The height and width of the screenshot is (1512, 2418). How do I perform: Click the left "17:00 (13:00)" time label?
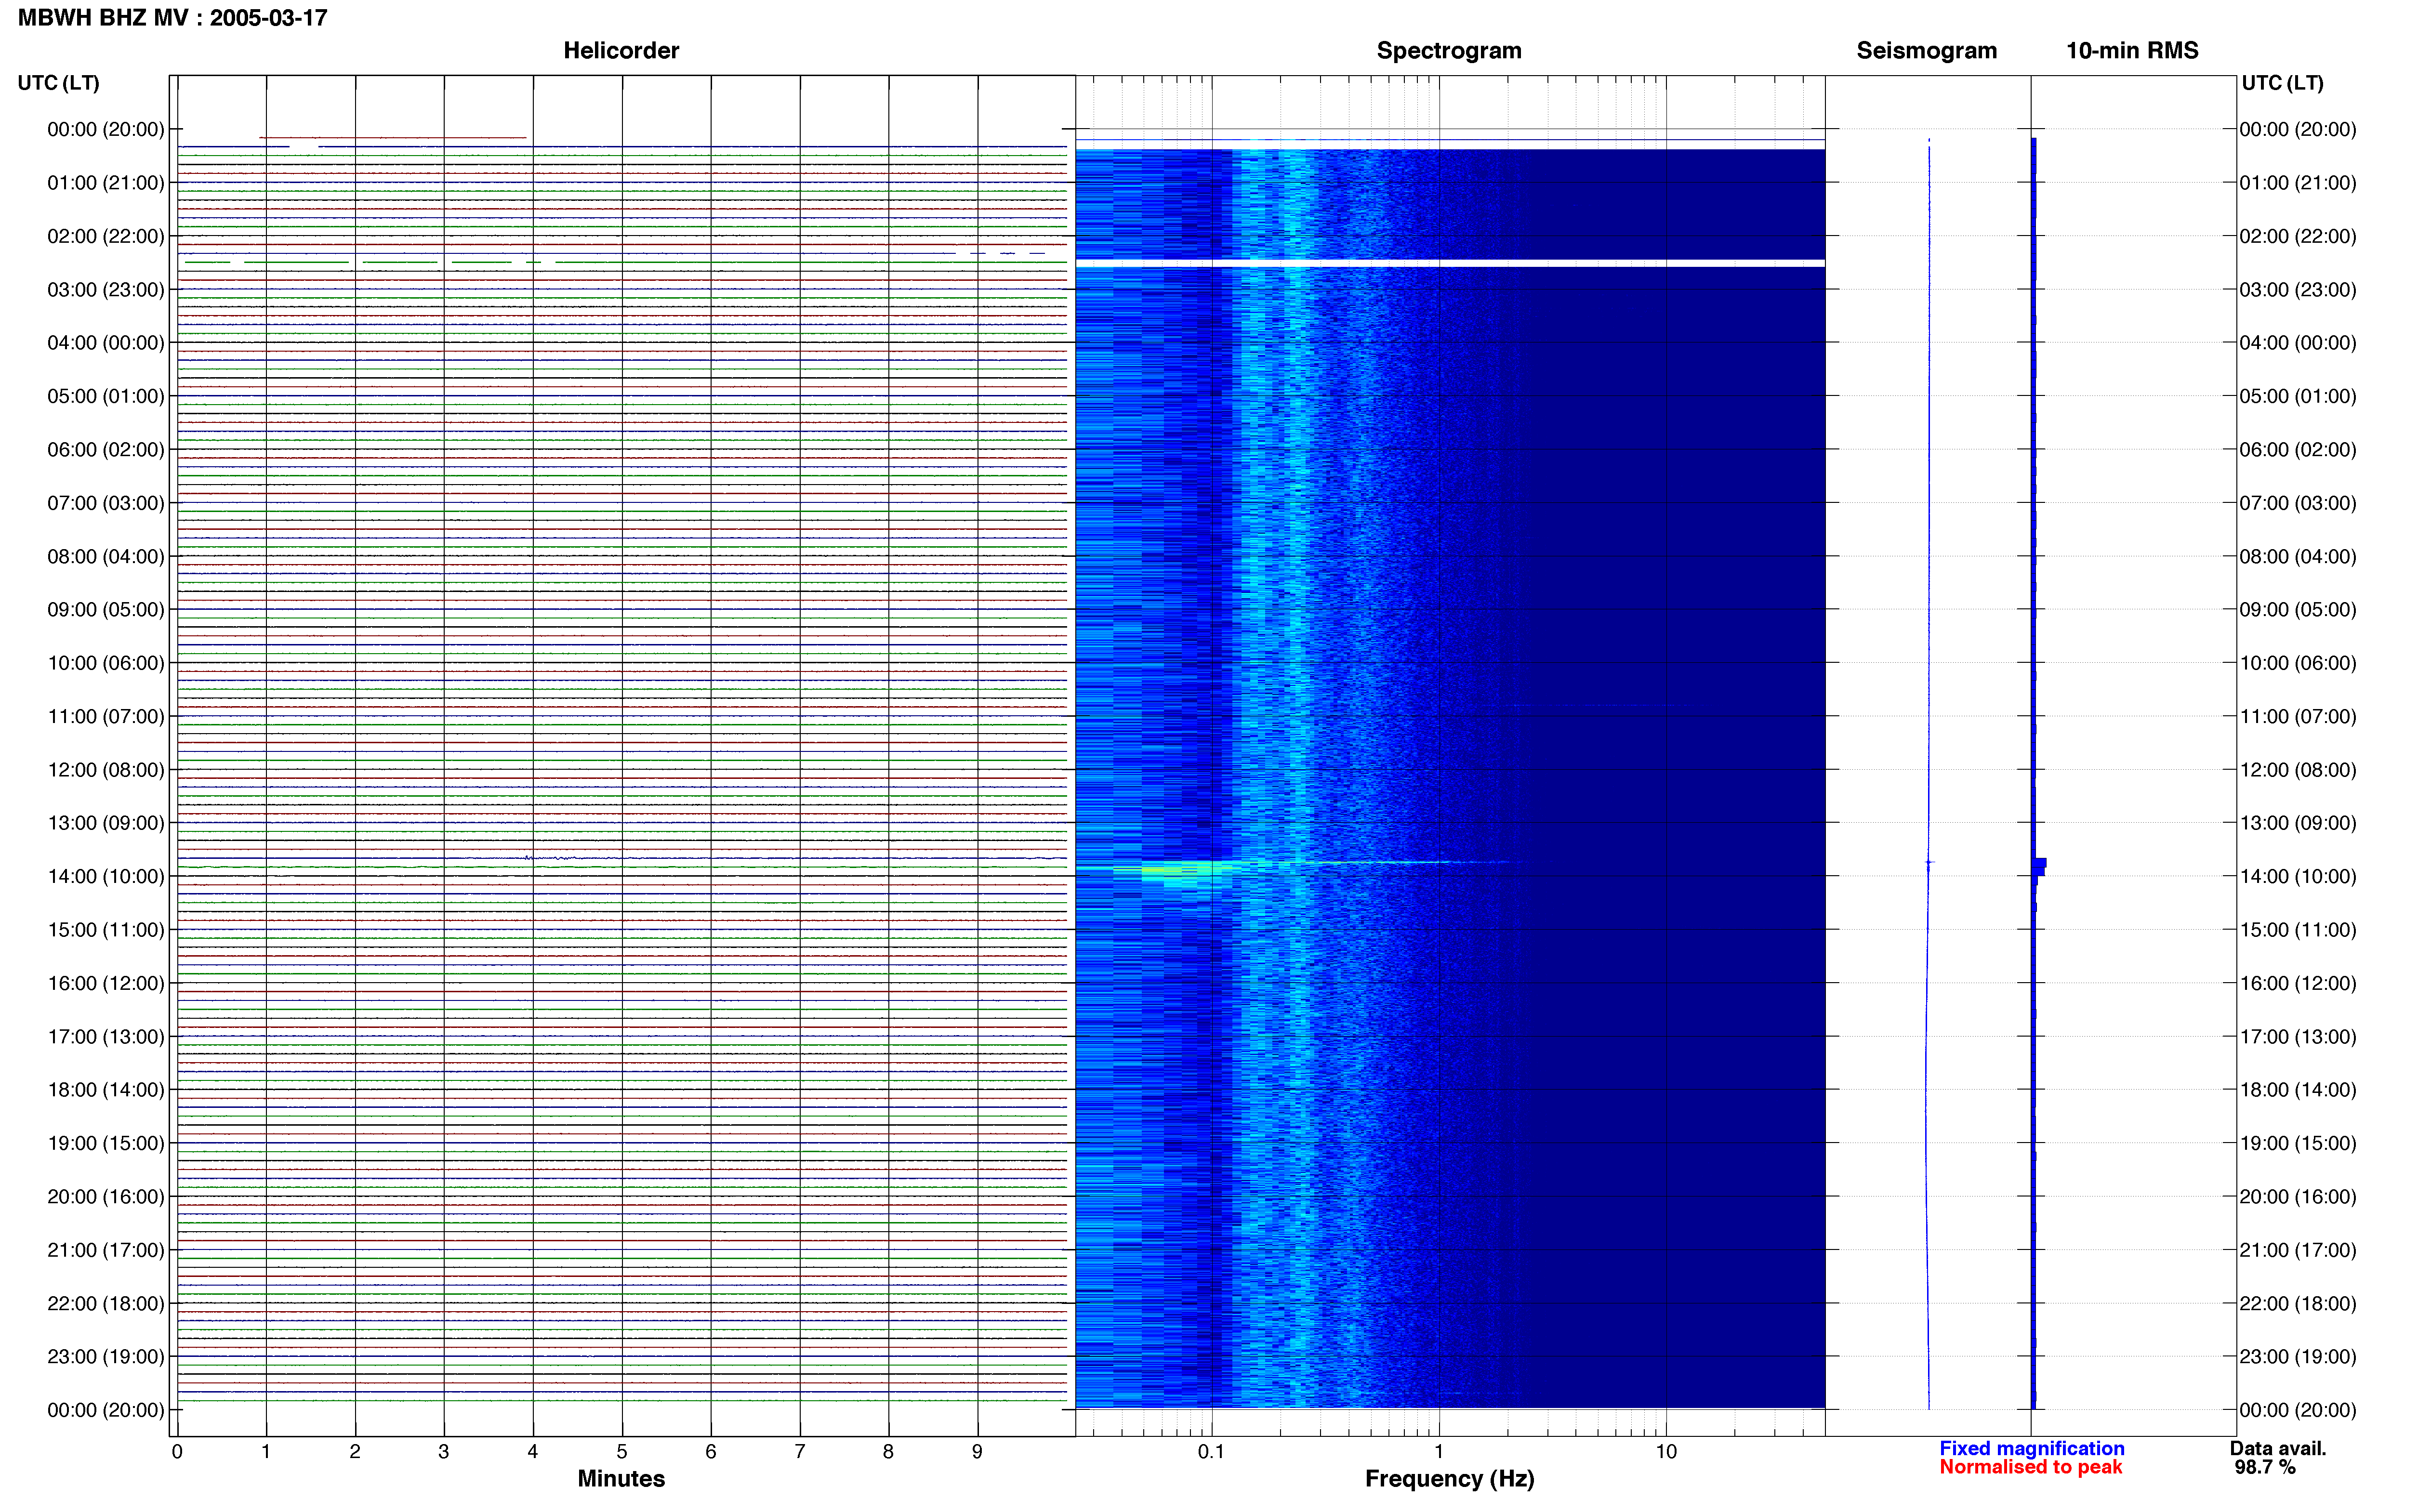point(105,1037)
